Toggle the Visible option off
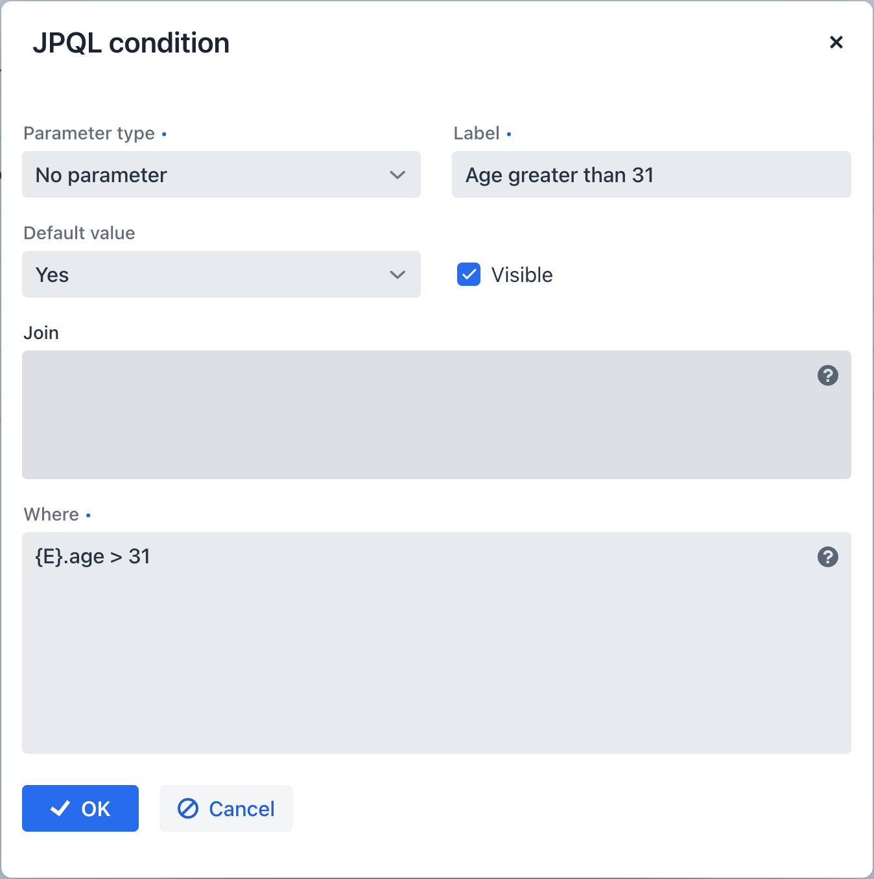This screenshot has height=879, width=874. click(x=468, y=274)
